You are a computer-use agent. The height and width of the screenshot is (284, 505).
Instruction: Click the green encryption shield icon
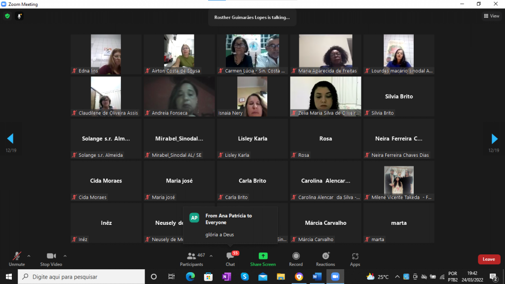pyautogui.click(x=7, y=16)
